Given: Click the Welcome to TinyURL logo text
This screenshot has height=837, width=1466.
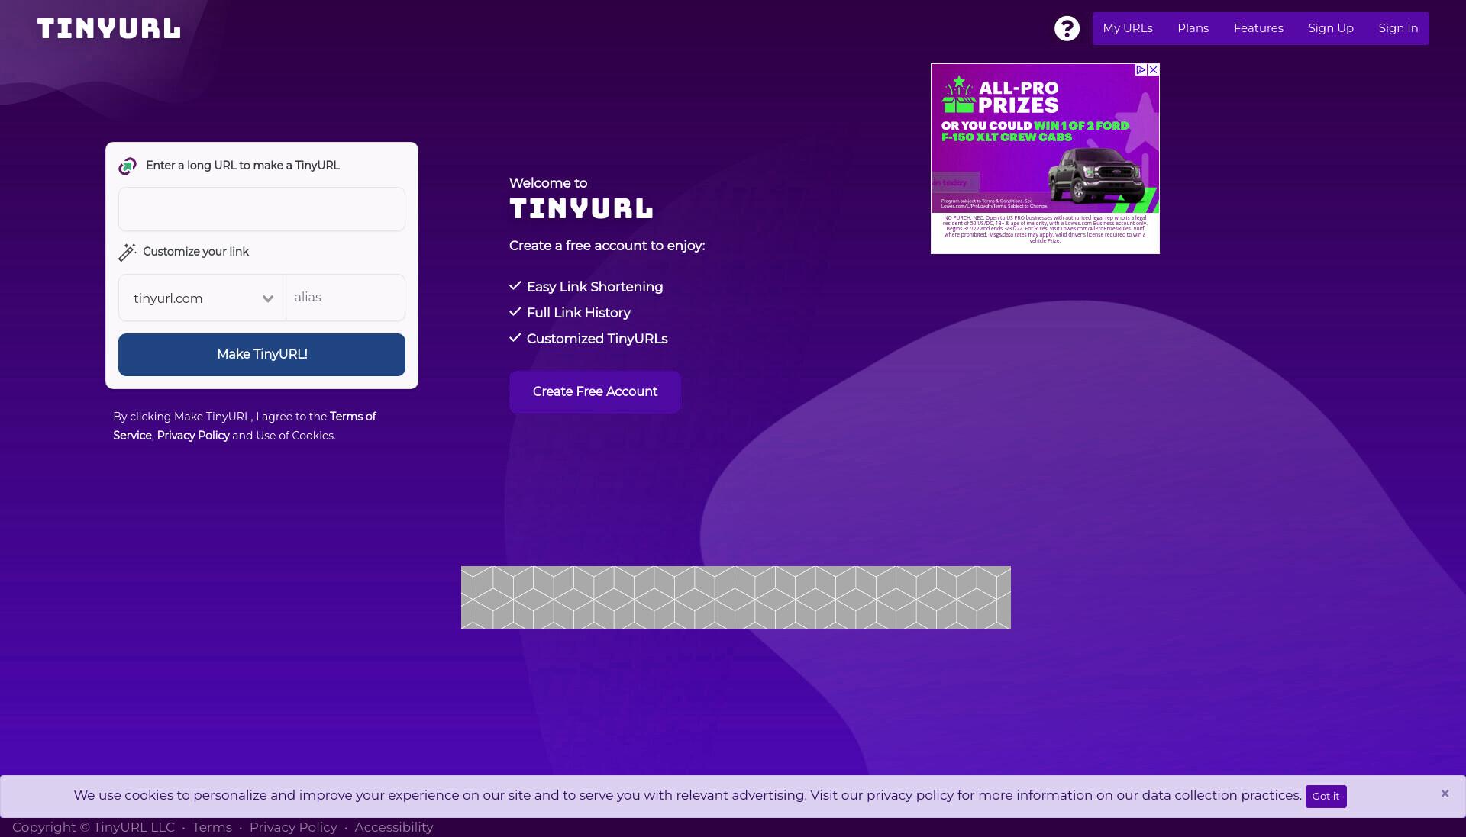Looking at the screenshot, I should 581,209.
